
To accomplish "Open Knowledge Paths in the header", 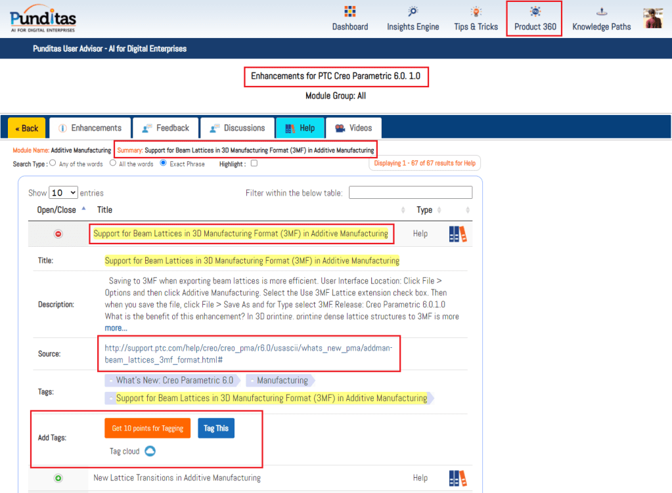I will (x=601, y=12).
